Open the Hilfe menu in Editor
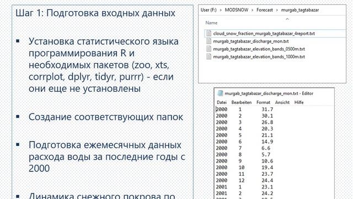The height and width of the screenshot is (199, 353). [x=299, y=102]
